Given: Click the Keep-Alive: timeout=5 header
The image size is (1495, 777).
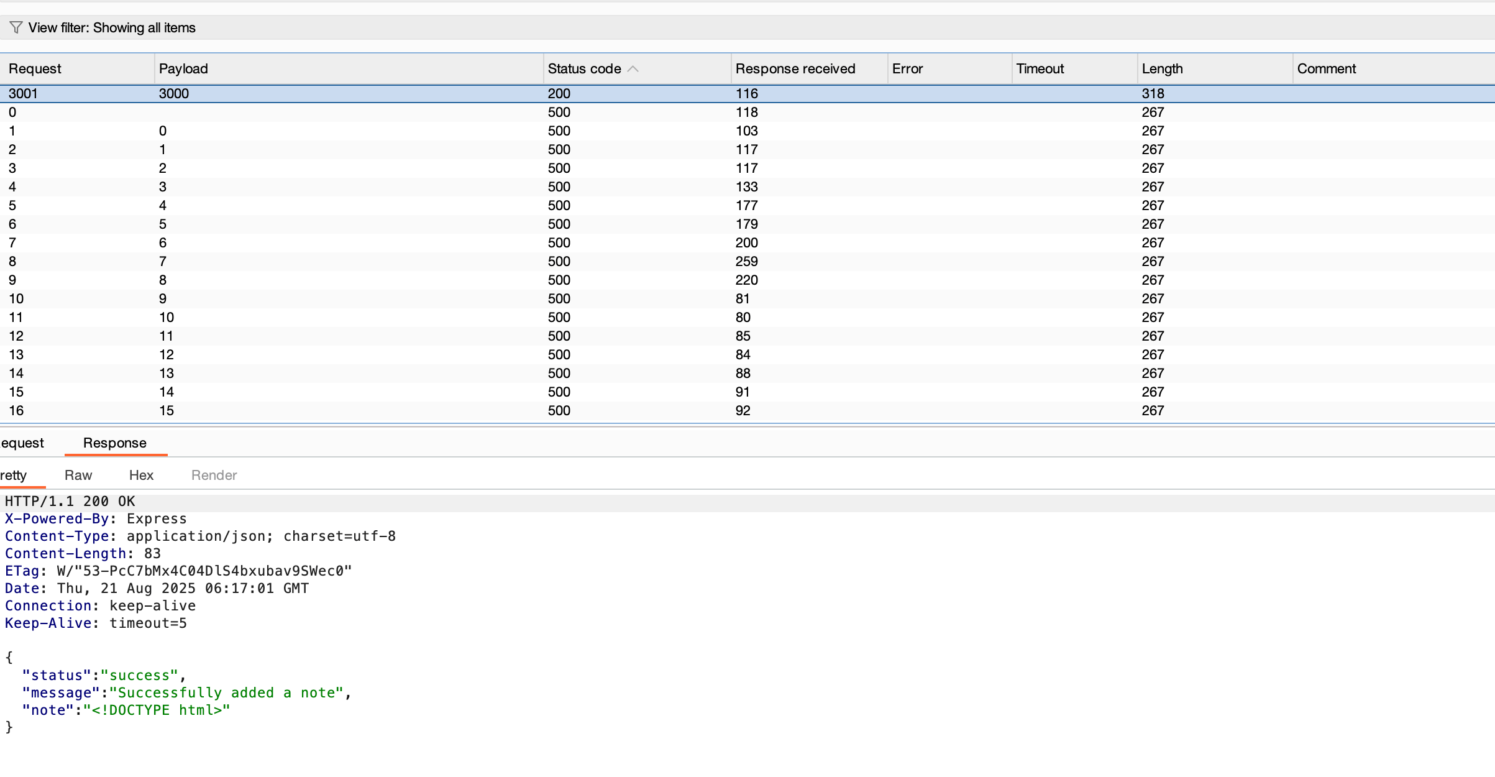Looking at the screenshot, I should (96, 623).
